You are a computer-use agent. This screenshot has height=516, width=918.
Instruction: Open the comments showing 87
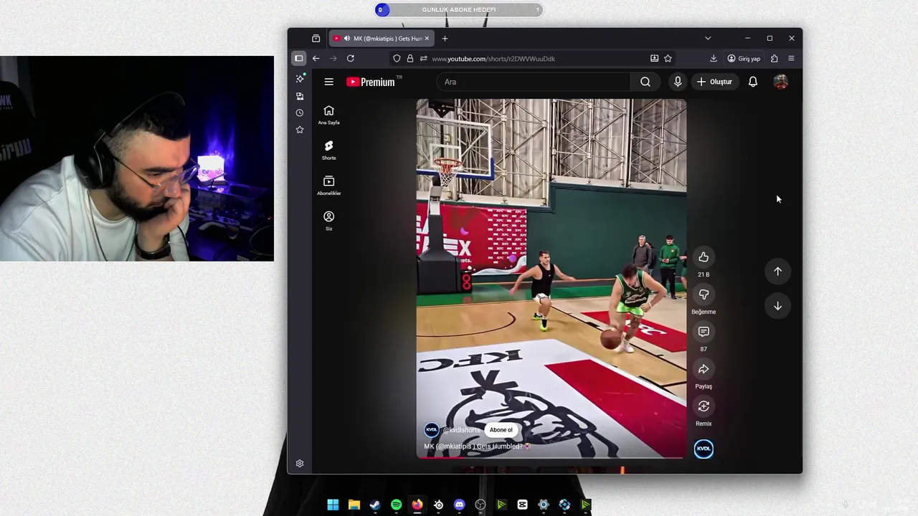tap(704, 332)
